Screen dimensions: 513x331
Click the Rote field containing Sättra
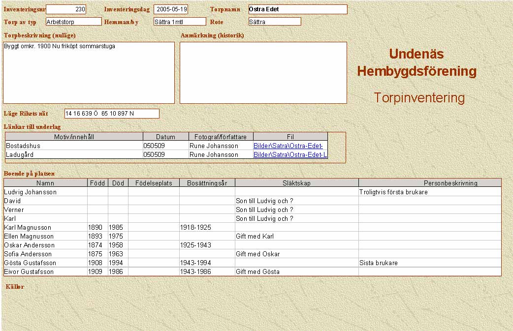pos(274,22)
